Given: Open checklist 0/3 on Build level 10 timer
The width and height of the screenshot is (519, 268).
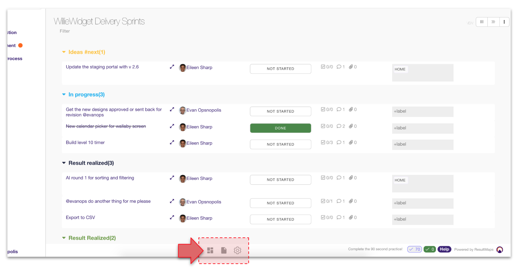Looking at the screenshot, I should point(327,142).
